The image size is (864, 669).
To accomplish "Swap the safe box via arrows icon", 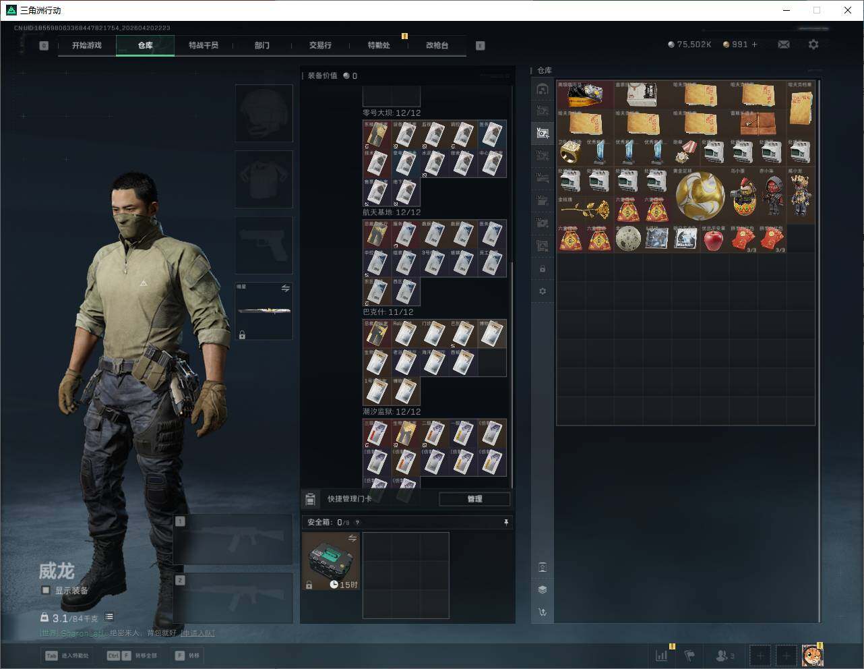I will pyautogui.click(x=352, y=538).
